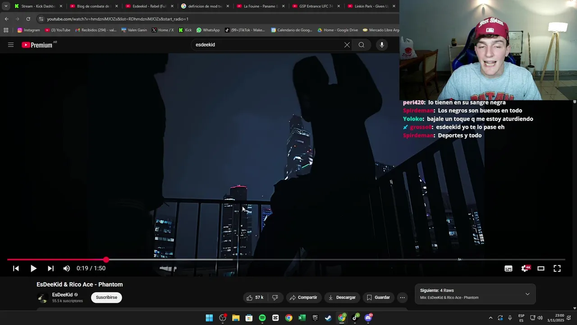Open the Calendario de Google bookmark

[x=291, y=30]
